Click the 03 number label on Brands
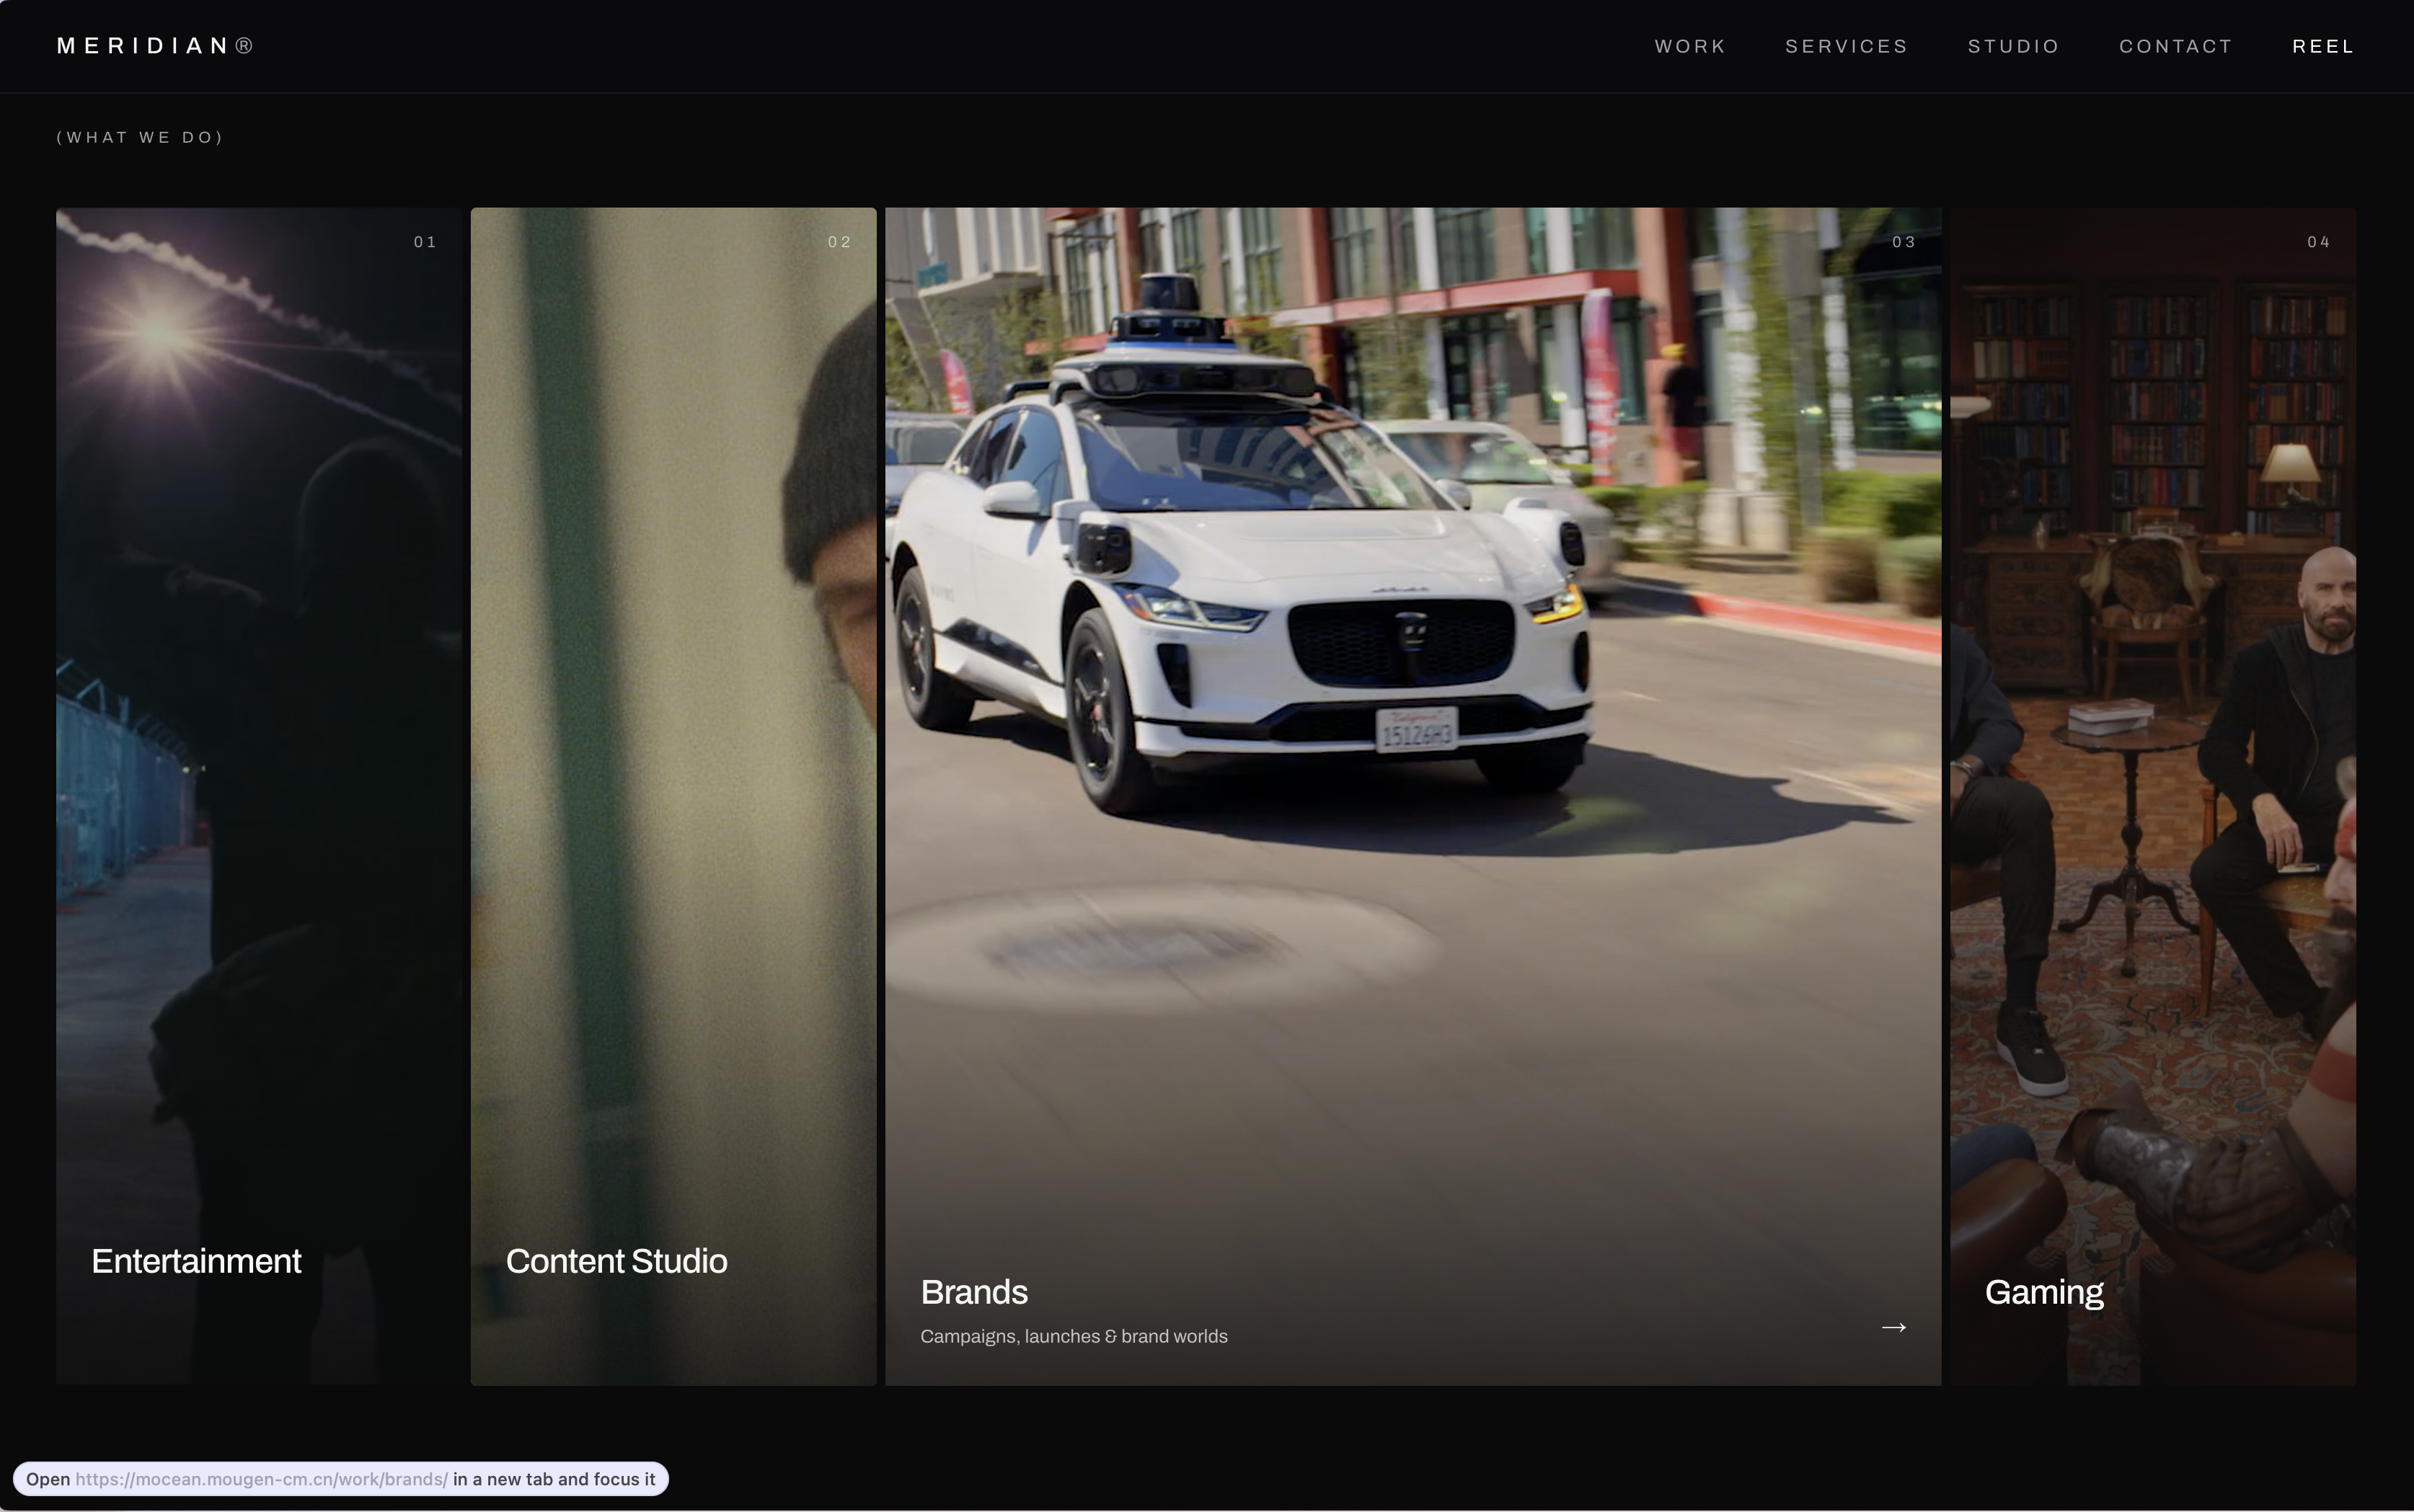The width and height of the screenshot is (2414, 1512). click(x=1904, y=242)
